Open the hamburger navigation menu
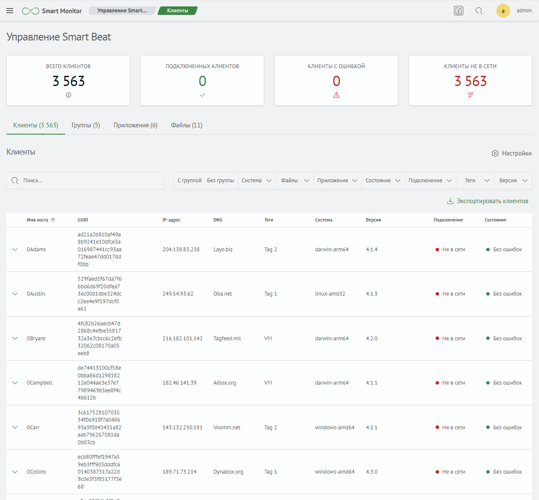 click(10, 11)
